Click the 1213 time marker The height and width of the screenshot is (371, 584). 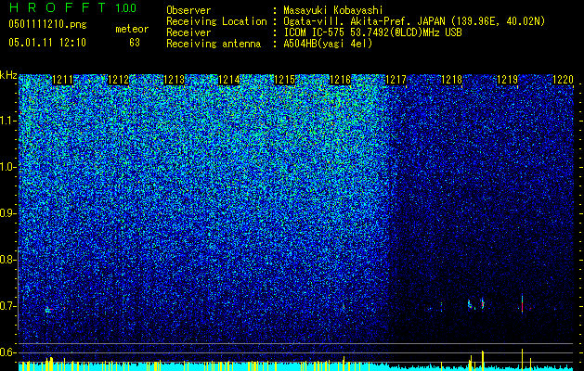pos(174,80)
